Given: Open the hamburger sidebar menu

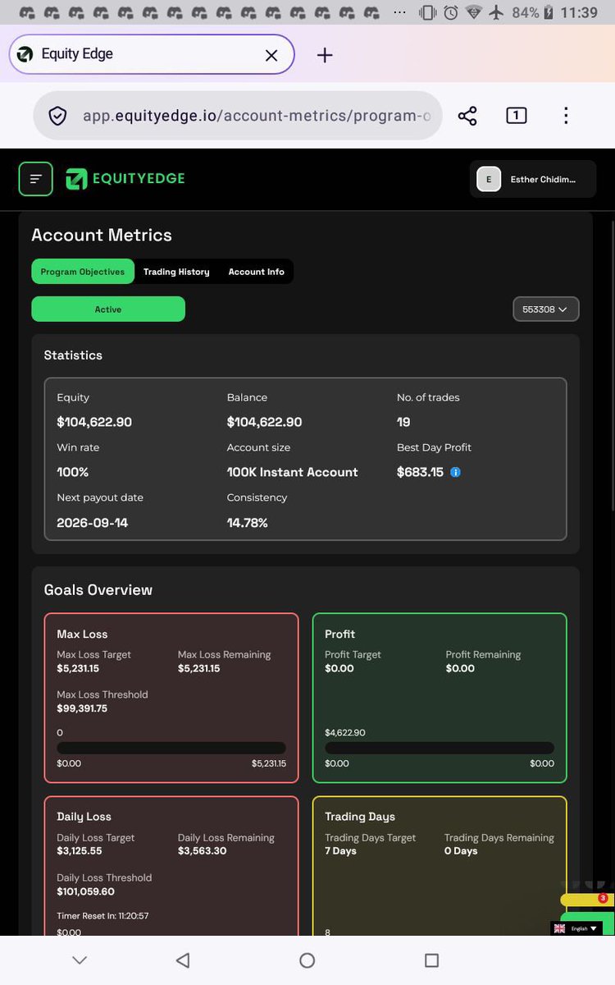Looking at the screenshot, I should click(35, 179).
